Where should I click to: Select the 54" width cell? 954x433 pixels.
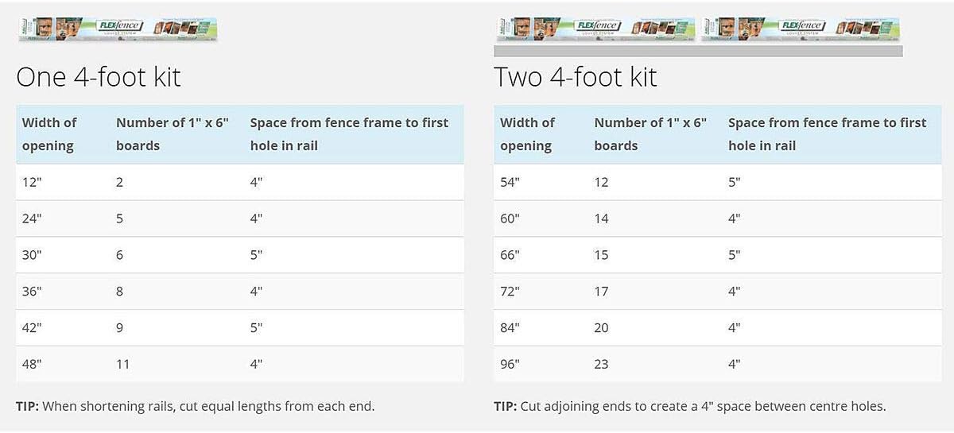(510, 182)
